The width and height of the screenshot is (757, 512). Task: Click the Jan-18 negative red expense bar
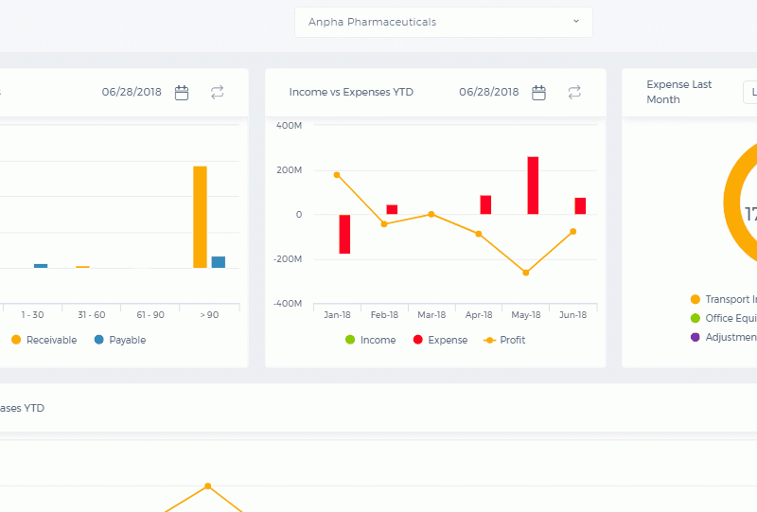point(344,235)
